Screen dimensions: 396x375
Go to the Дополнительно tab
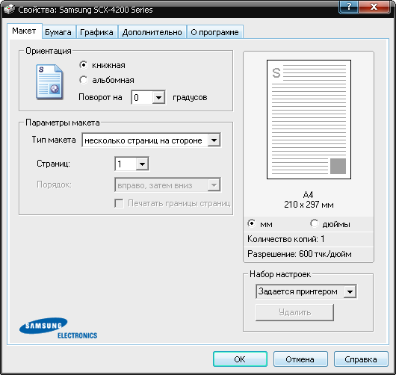pos(152,32)
